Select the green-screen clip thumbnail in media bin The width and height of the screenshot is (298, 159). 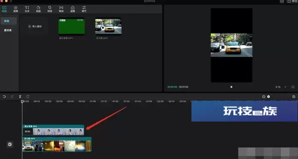tap(72, 26)
